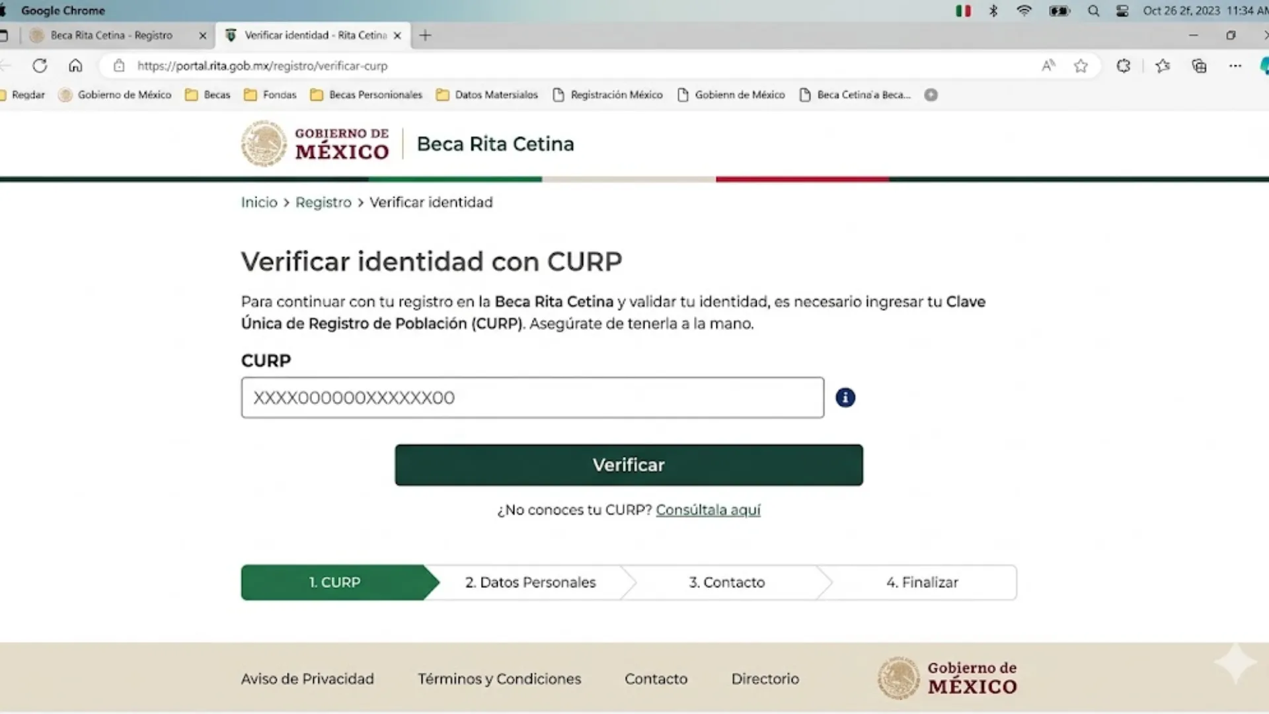Close the Beca Rita Cetina - Registro tab

(202, 36)
